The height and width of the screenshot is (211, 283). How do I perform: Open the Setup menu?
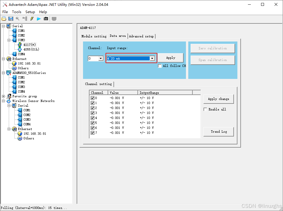pos(30,12)
